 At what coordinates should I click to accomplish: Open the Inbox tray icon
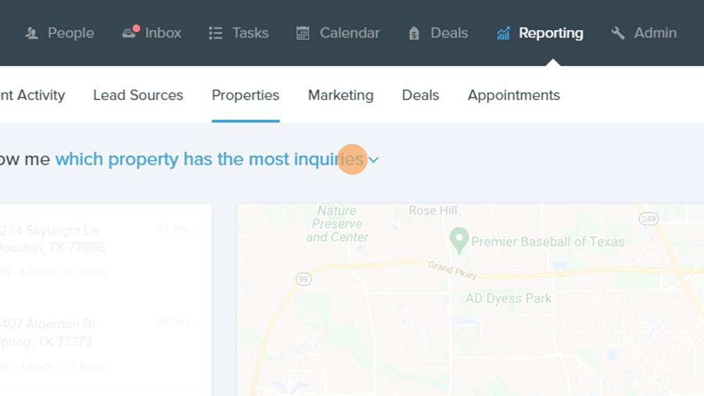(130, 33)
